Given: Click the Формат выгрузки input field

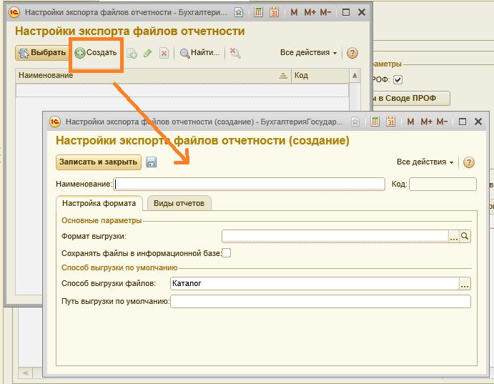Looking at the screenshot, I should tap(335, 236).
